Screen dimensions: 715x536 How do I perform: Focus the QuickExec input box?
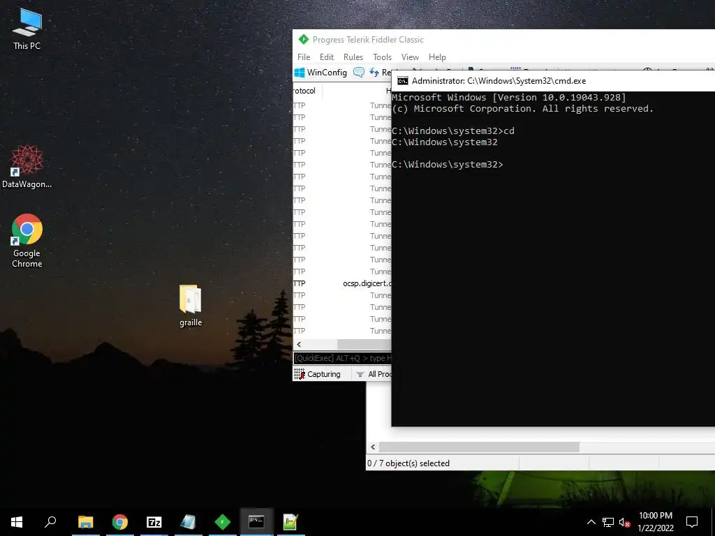coord(342,358)
